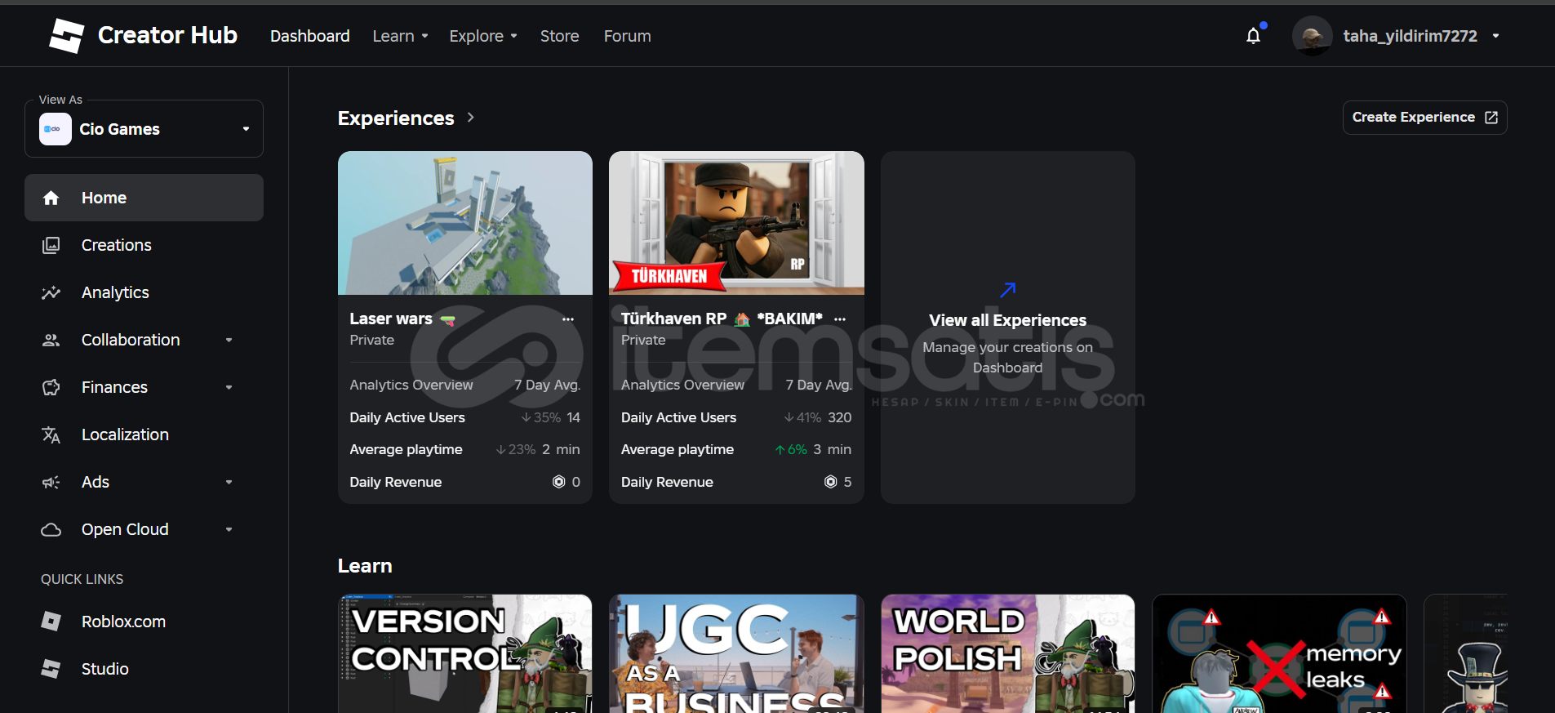The width and height of the screenshot is (1555, 713).
Task: Click Türkhaven Average playtime 6% increase
Action: point(791,449)
